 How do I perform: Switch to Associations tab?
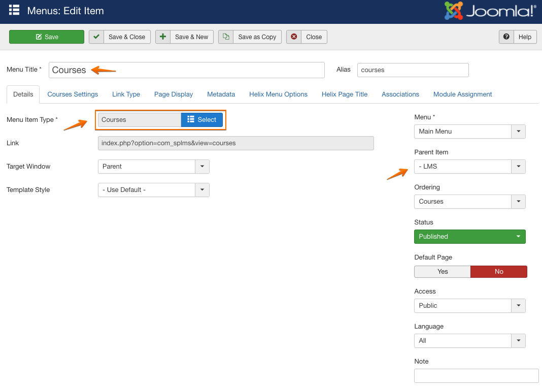(x=400, y=94)
